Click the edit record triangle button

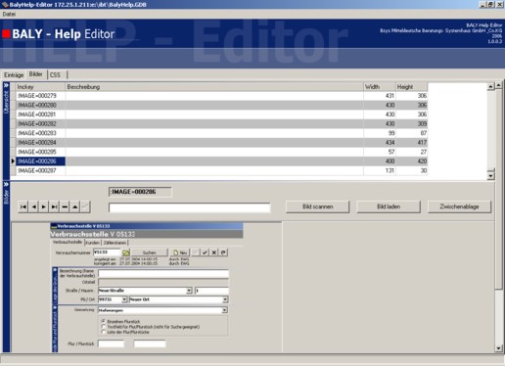click(75, 206)
